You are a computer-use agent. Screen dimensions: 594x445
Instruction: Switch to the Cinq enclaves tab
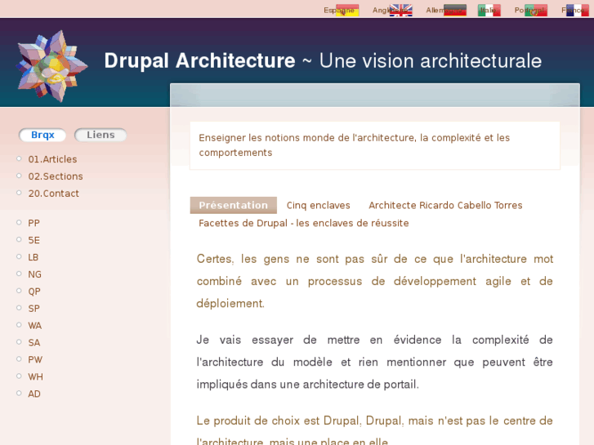pos(318,205)
